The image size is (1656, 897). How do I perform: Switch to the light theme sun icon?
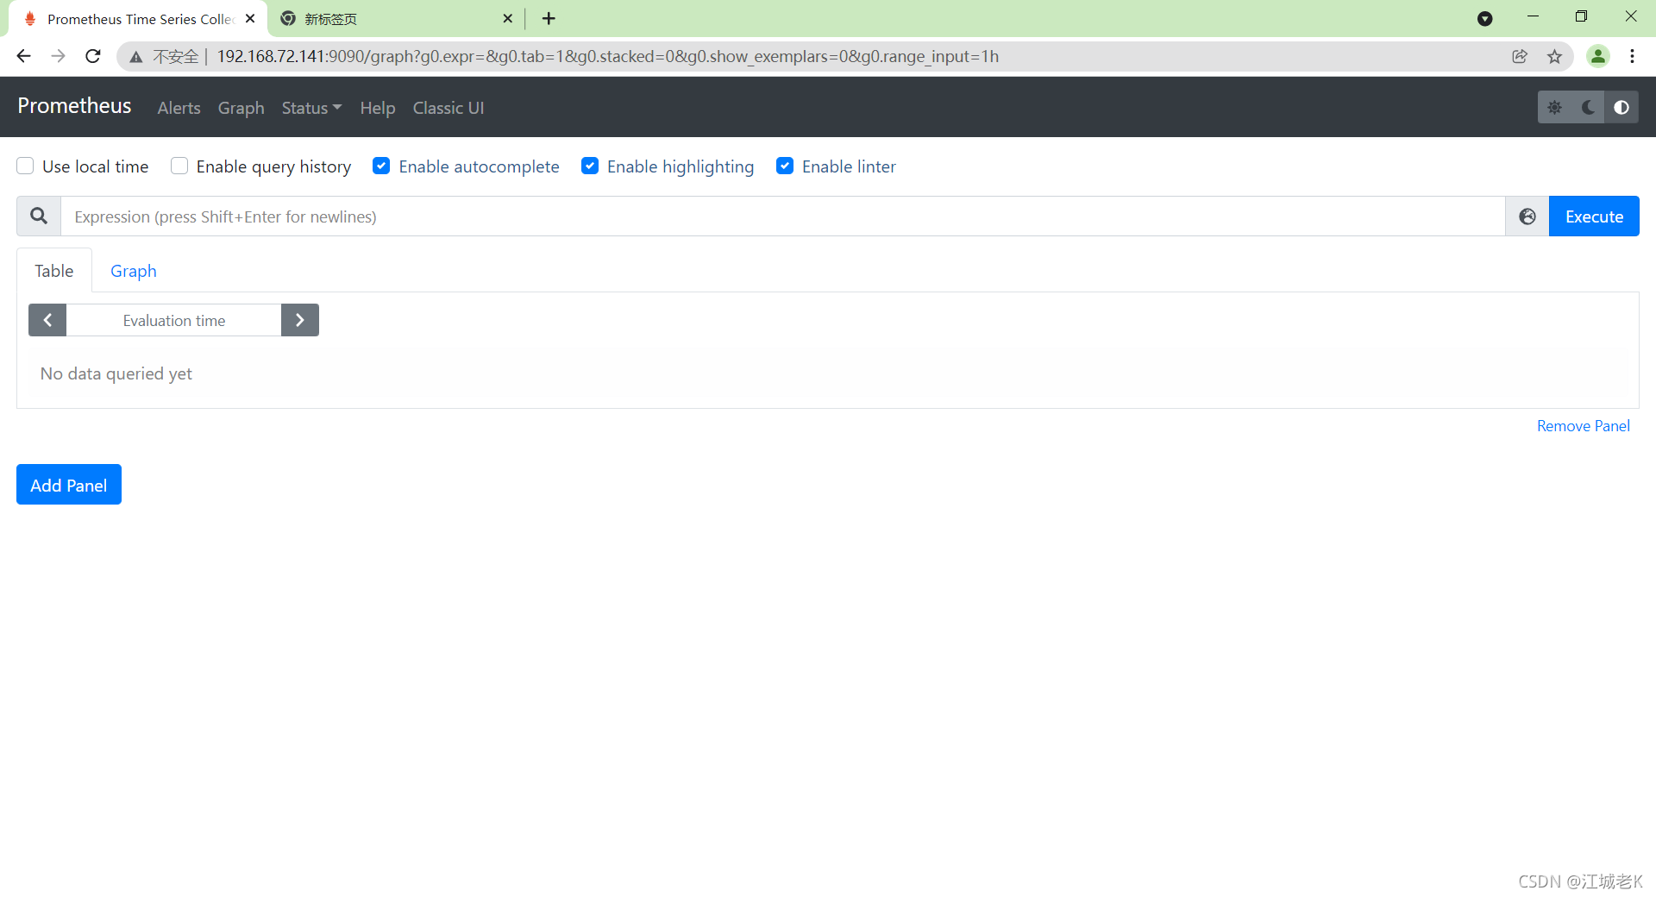pos(1554,108)
